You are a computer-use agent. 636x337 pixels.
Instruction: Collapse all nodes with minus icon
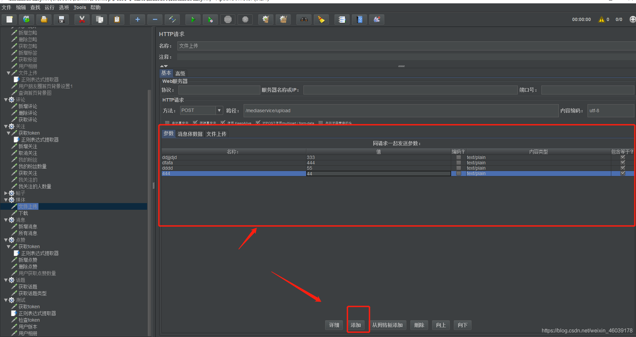pyautogui.click(x=155, y=19)
